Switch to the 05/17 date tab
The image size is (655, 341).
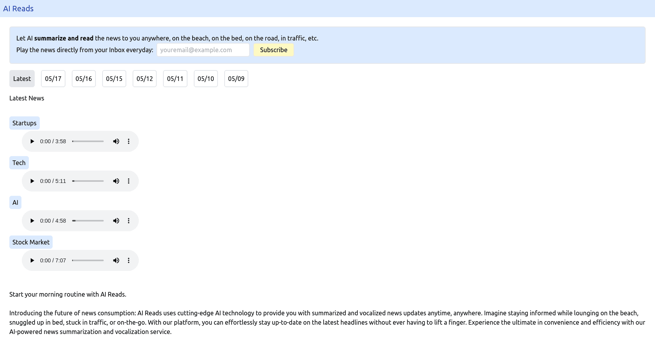tap(53, 79)
